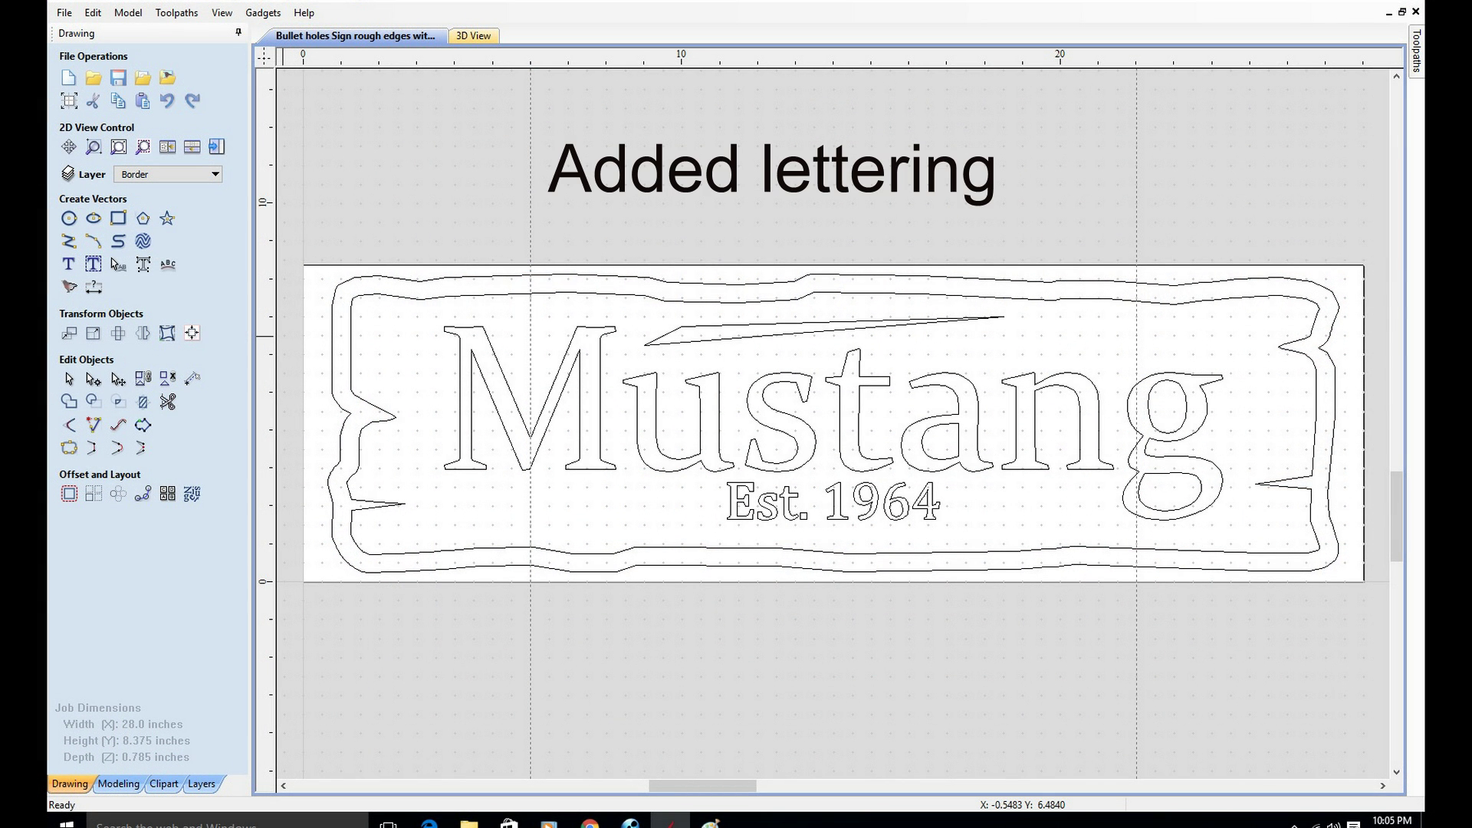
Task: Open the Trace Bitmap tool
Action: [69, 287]
